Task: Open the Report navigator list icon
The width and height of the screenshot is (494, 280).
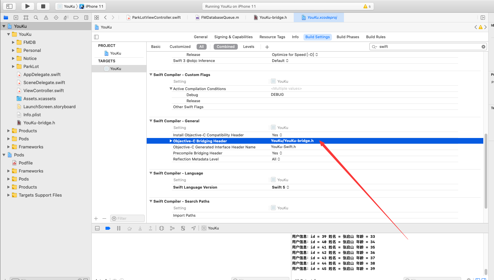Action: point(86,17)
